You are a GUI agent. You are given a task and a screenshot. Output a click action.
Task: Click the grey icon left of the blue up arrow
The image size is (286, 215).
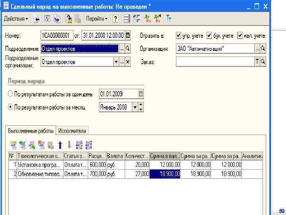(x=51, y=145)
